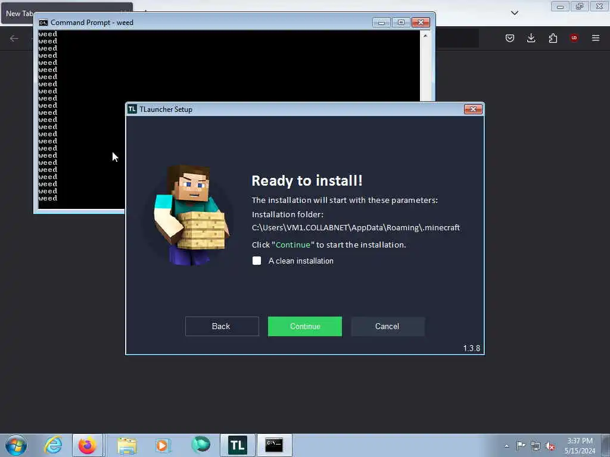Click the Command Prompt title bar icon
610x457 pixels.
click(43, 23)
